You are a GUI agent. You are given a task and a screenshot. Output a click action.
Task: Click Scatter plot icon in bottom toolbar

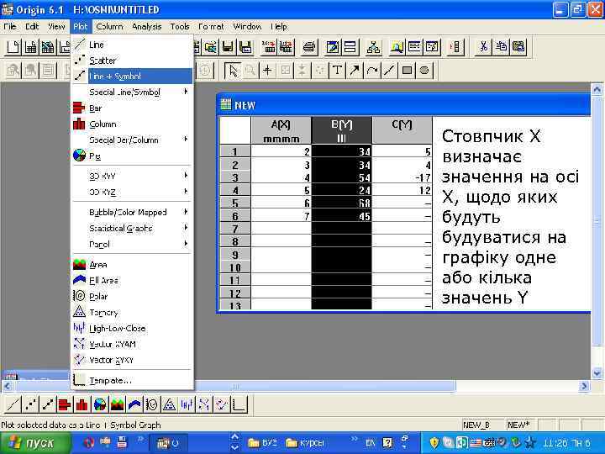(30, 404)
